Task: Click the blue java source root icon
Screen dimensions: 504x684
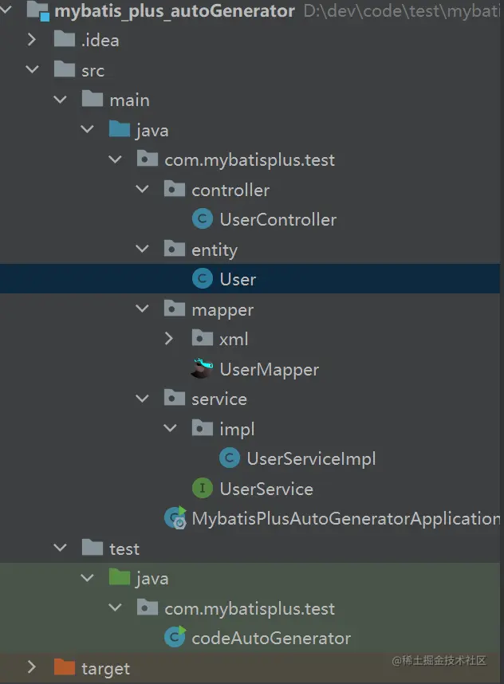Action: click(120, 130)
